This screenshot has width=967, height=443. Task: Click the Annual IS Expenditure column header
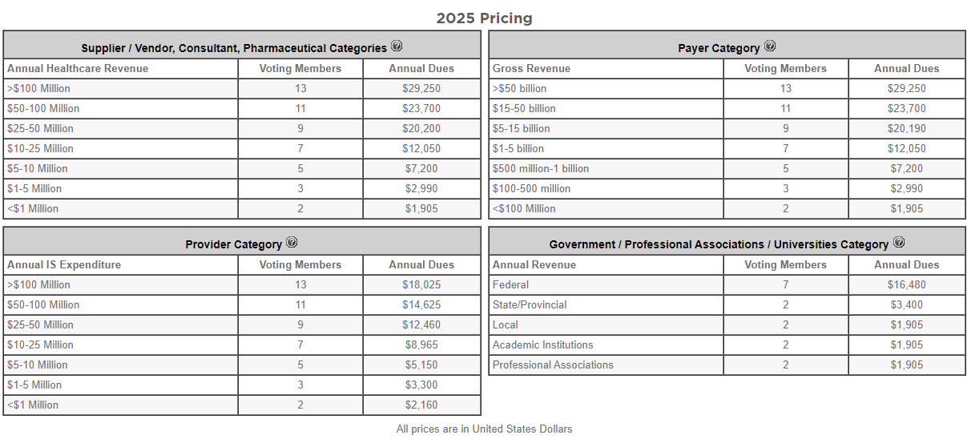pyautogui.click(x=64, y=265)
